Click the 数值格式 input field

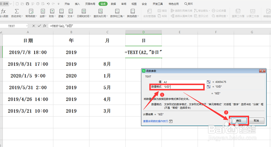tap(184, 87)
